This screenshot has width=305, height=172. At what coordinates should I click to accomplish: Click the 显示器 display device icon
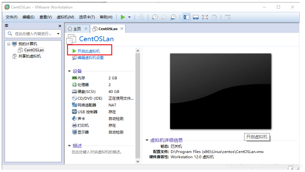click(74, 132)
